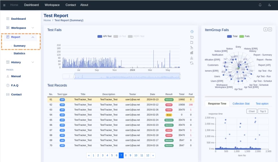Click the clock icon in chart toolbox
This screenshot has height=162, width=278.
tap(192, 32)
